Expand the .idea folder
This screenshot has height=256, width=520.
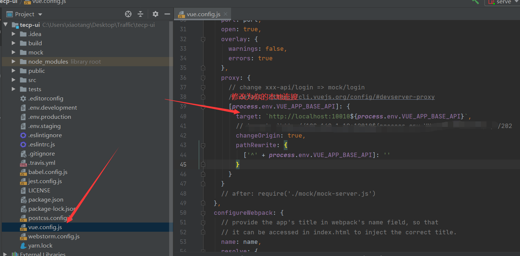pos(14,34)
